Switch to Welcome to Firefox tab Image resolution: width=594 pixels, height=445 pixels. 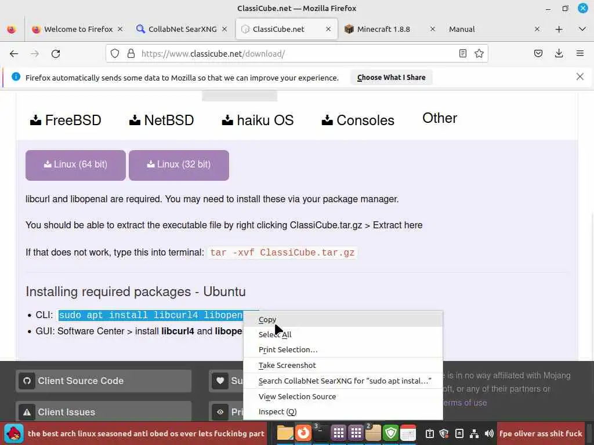coord(78,29)
